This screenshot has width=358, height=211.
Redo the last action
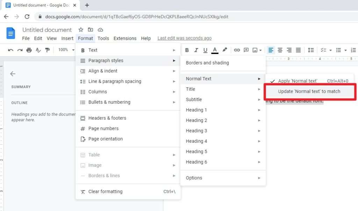(x=20, y=50)
